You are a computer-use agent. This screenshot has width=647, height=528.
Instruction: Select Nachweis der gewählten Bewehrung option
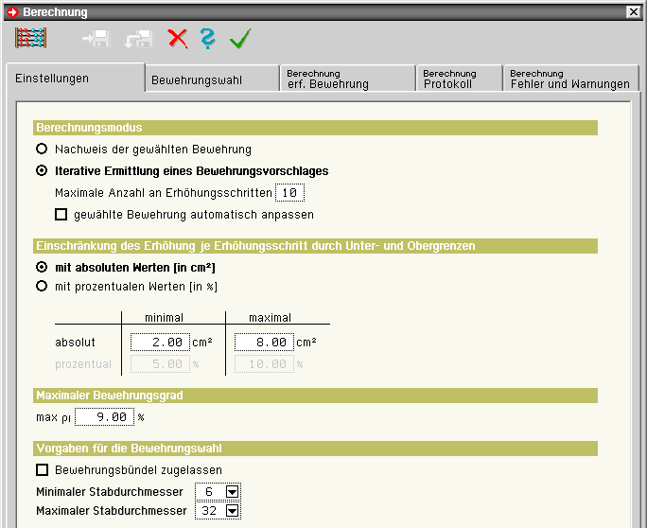click(x=41, y=150)
